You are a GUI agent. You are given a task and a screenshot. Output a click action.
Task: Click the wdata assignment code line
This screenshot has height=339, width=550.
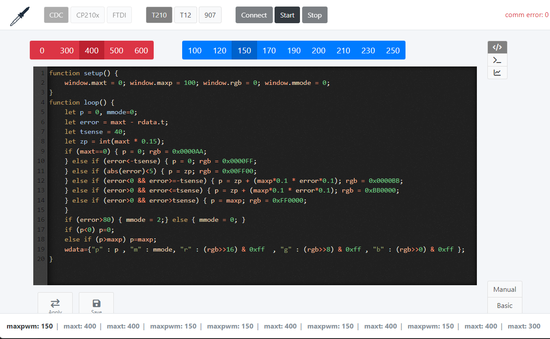point(264,249)
